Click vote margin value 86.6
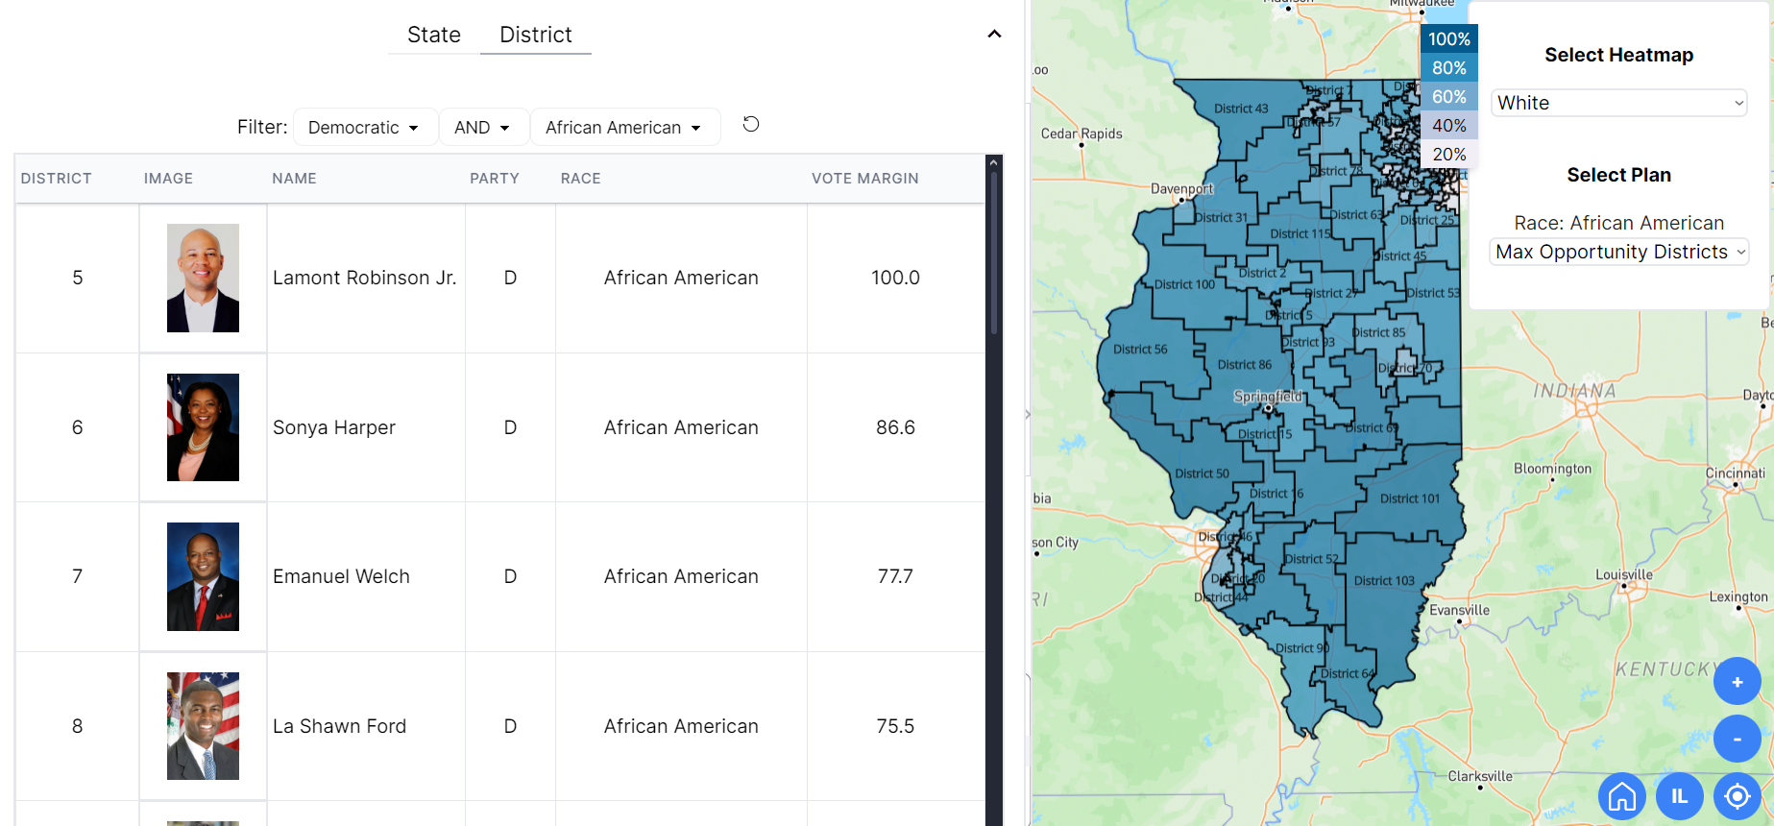 point(895,427)
